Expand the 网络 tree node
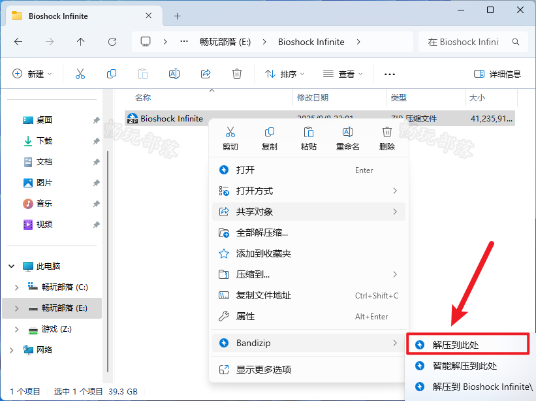The width and height of the screenshot is (536, 401). click(12, 349)
